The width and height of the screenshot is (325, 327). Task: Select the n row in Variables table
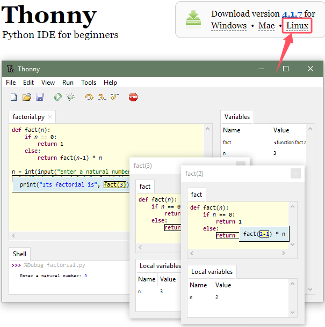click(264, 153)
